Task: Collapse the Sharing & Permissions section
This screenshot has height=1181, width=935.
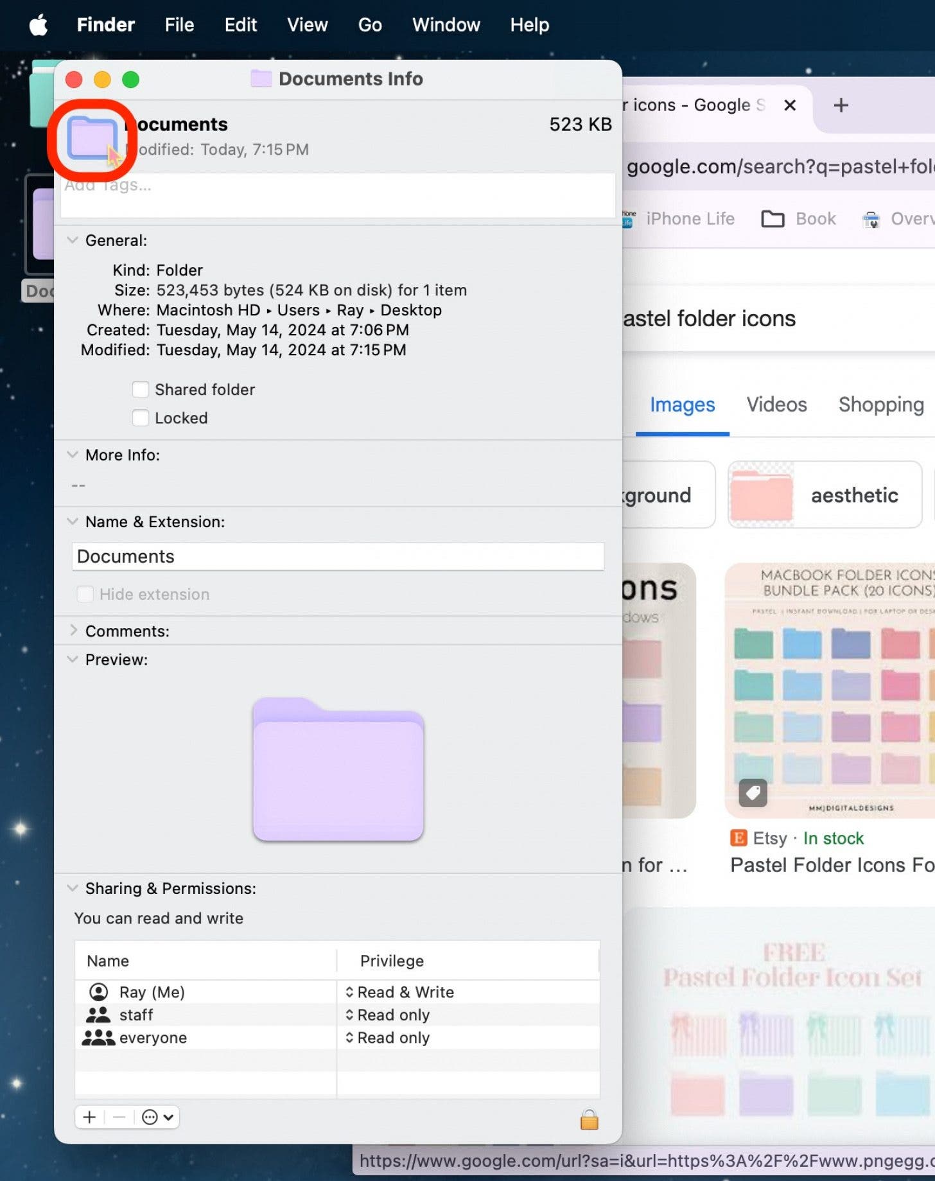Action: tap(73, 888)
